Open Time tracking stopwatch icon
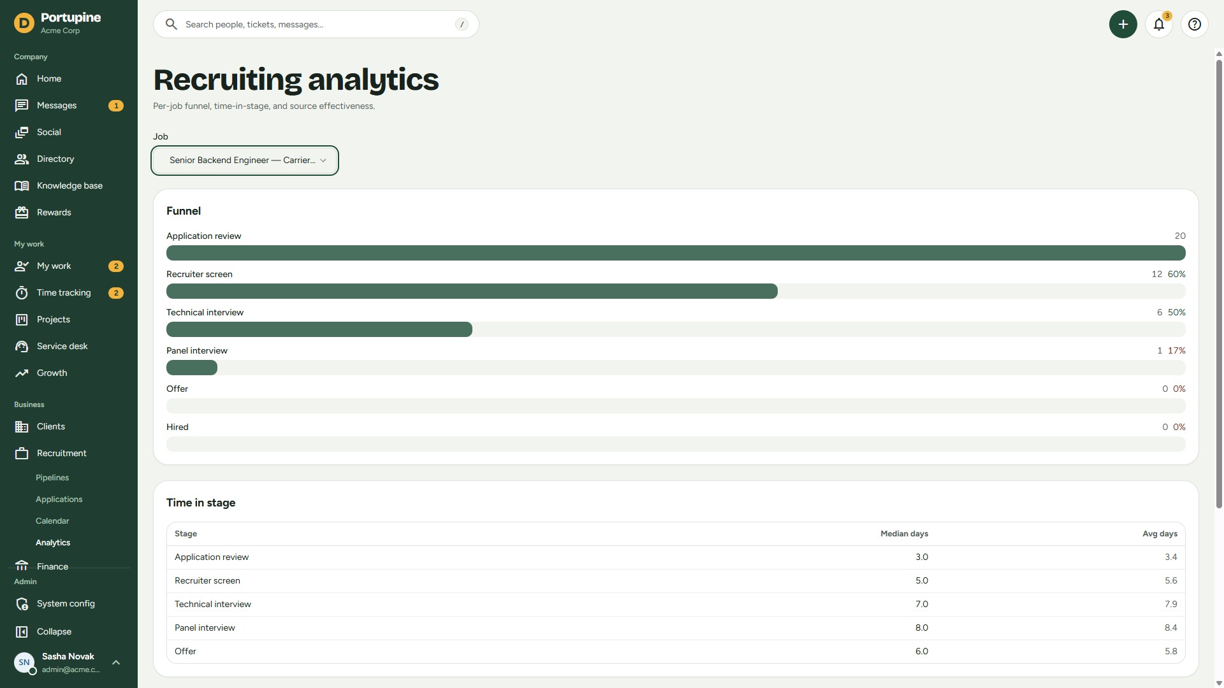The width and height of the screenshot is (1224, 688). tap(22, 293)
